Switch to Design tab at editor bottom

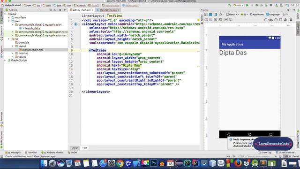click(75, 148)
